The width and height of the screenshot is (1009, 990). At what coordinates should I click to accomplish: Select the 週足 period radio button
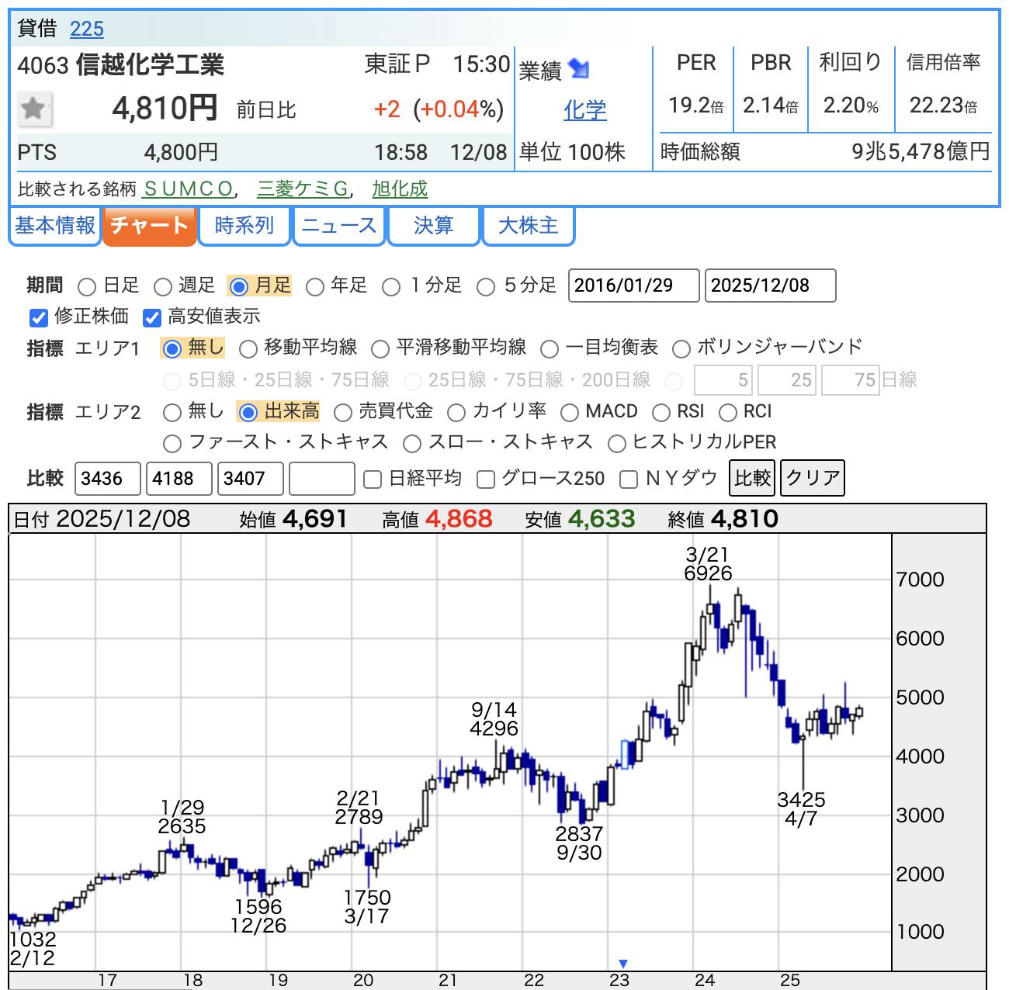162,287
